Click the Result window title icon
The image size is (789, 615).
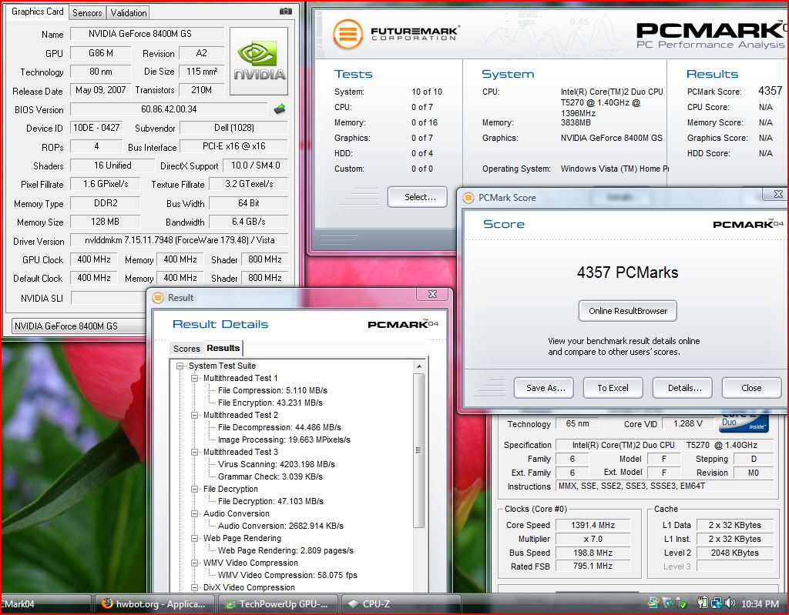(158, 298)
